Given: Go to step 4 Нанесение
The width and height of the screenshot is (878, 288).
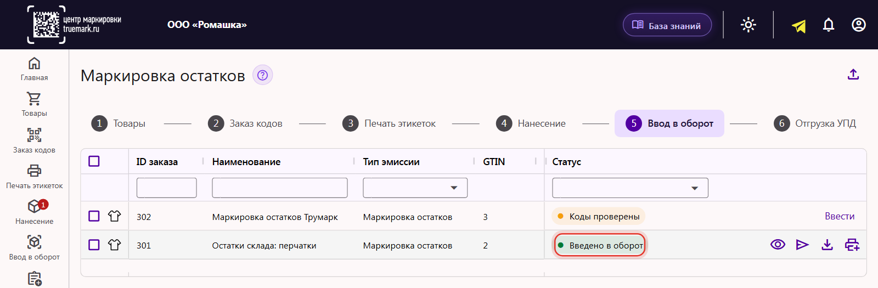Looking at the screenshot, I should click(531, 123).
